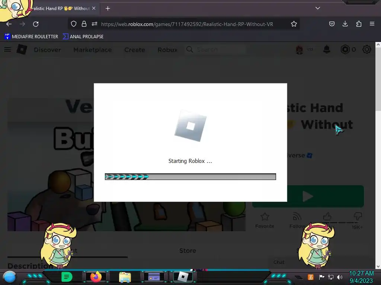The width and height of the screenshot is (381, 285).
Task: Open the volume speaker tray icon
Action: [x=340, y=277]
